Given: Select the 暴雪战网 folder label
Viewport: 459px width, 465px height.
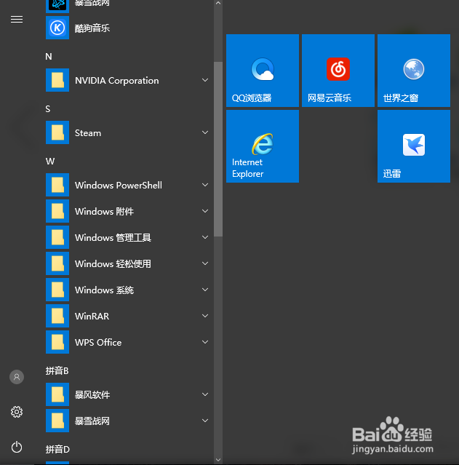Looking at the screenshot, I should point(92,421).
